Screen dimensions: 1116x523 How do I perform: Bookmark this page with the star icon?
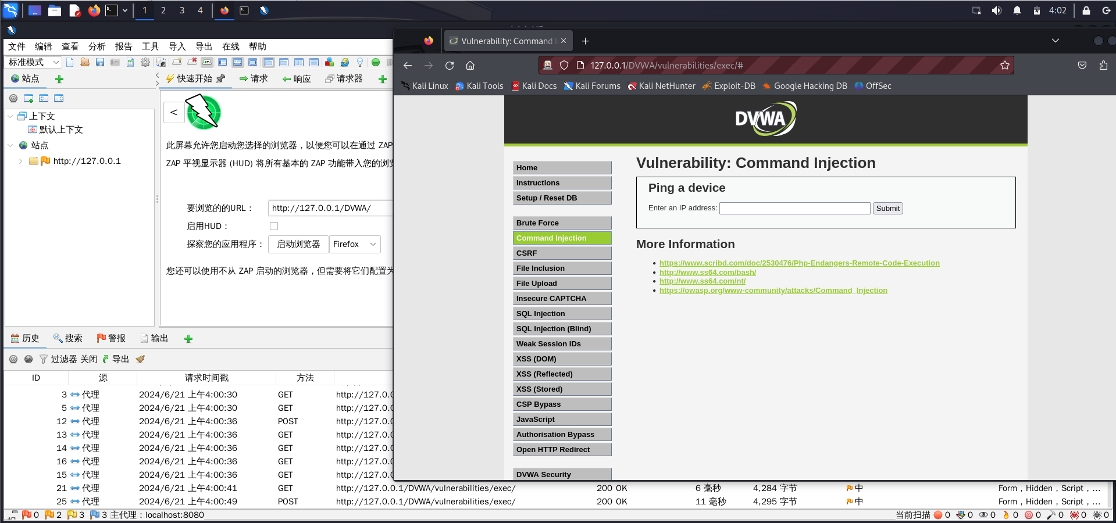(1005, 65)
